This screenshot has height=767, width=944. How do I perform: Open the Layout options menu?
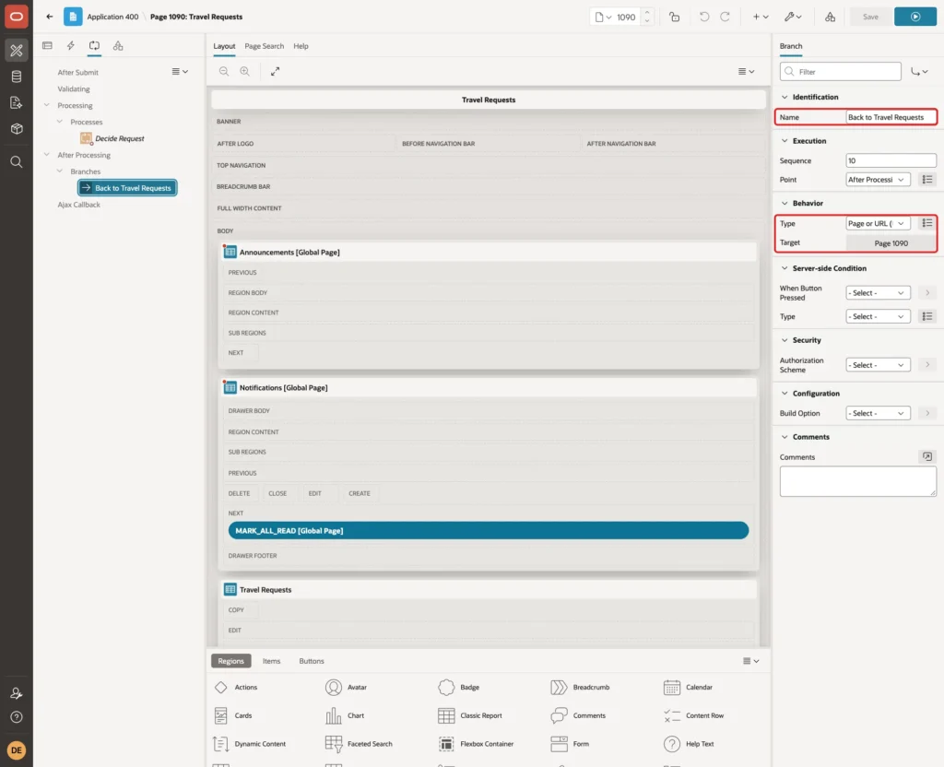[x=746, y=71]
